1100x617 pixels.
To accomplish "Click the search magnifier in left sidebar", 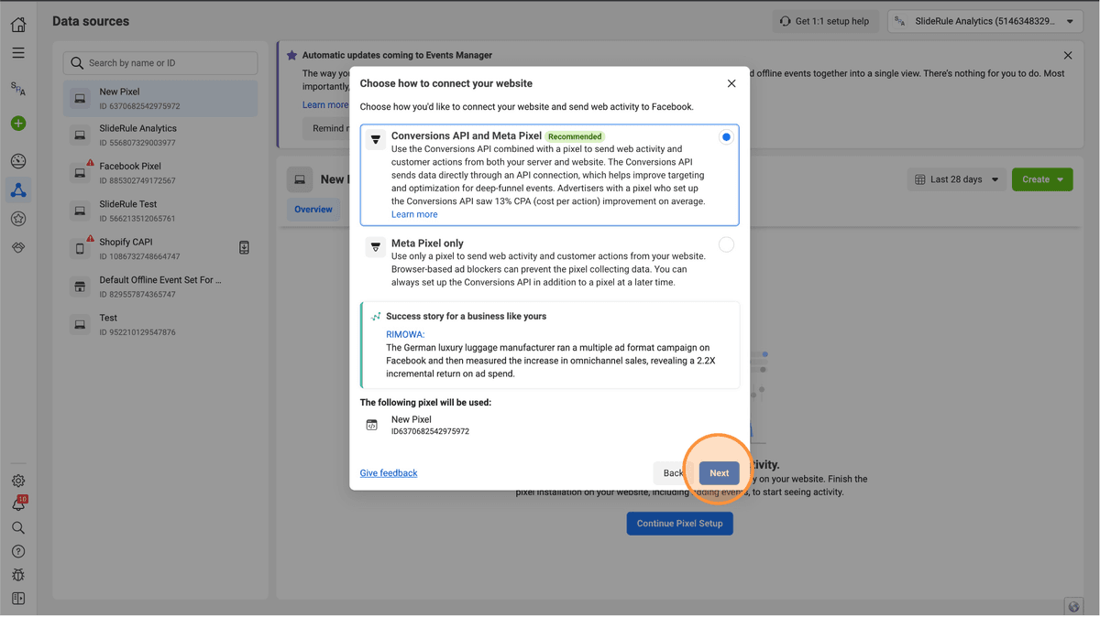I will (x=18, y=528).
